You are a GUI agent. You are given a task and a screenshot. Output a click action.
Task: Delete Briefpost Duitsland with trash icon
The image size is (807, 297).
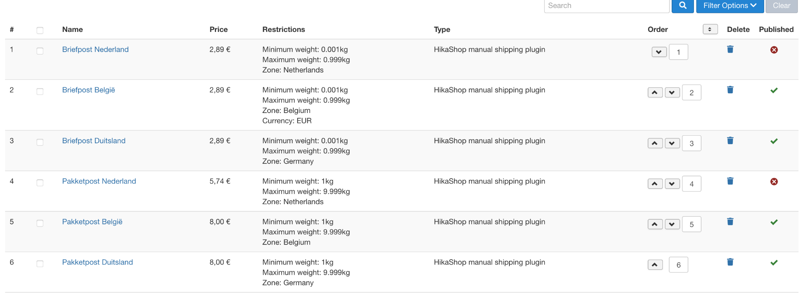tap(730, 141)
